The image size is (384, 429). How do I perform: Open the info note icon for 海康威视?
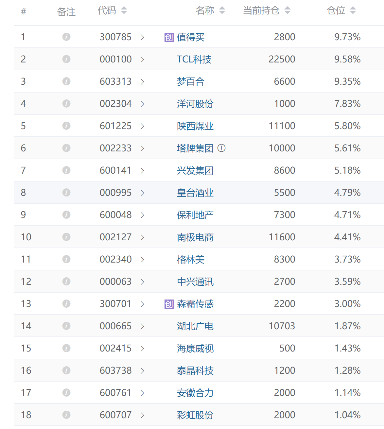(66, 348)
